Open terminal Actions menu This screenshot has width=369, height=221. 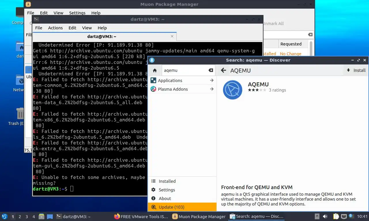(55, 28)
